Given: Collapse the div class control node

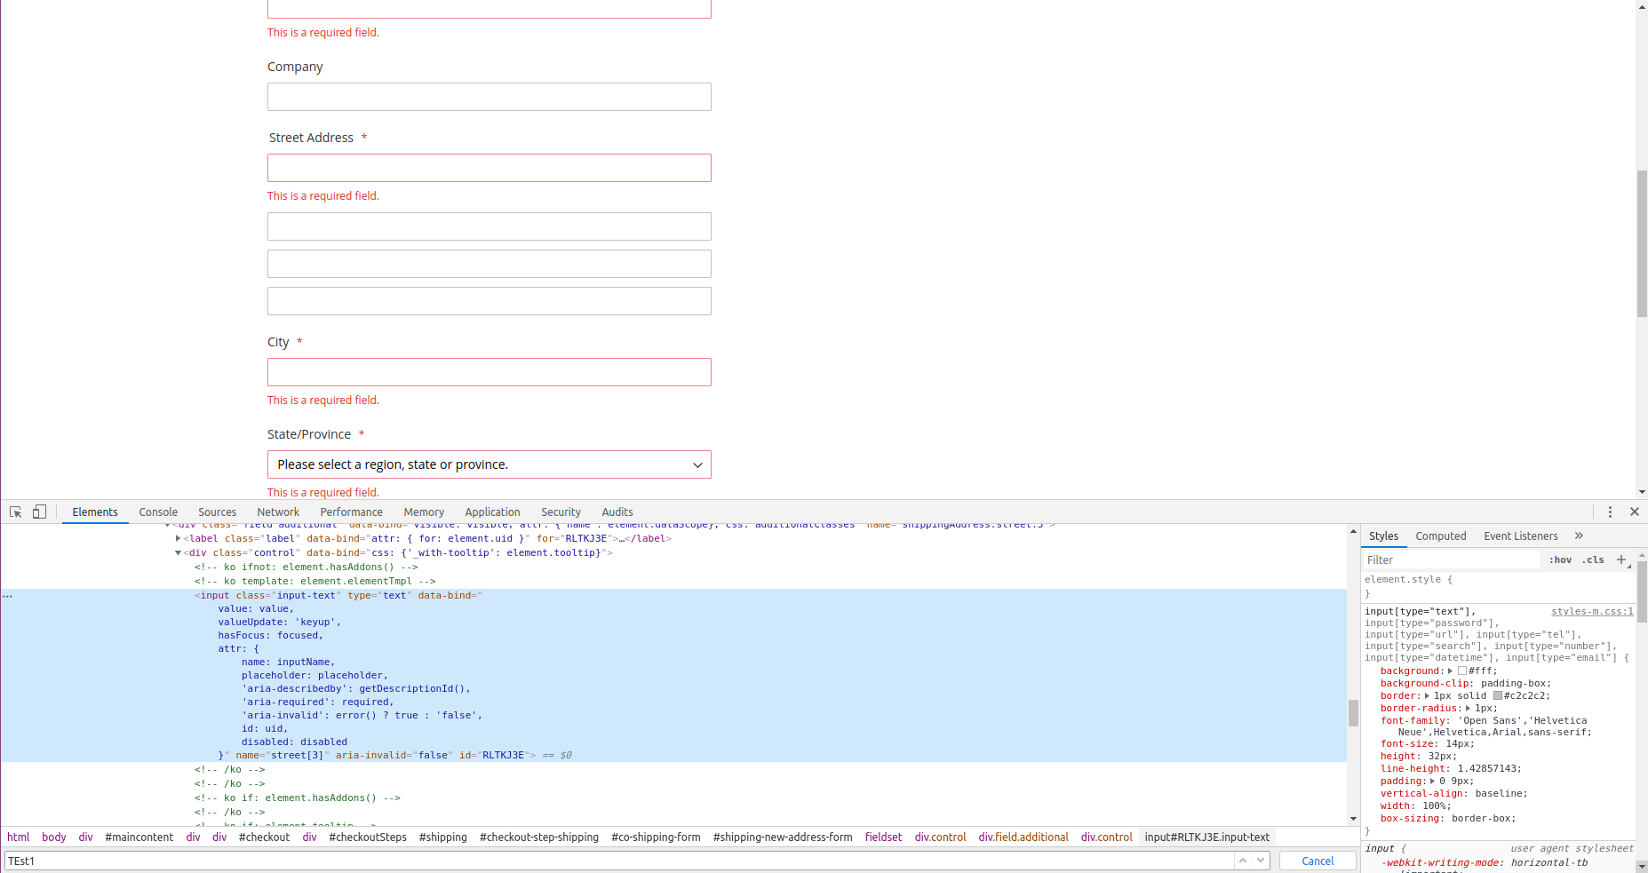Looking at the screenshot, I should click(179, 552).
